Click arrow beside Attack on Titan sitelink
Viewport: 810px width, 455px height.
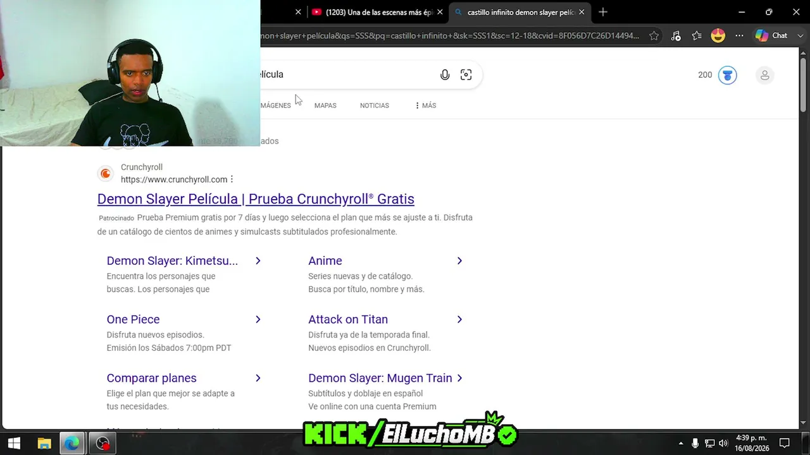(x=459, y=320)
